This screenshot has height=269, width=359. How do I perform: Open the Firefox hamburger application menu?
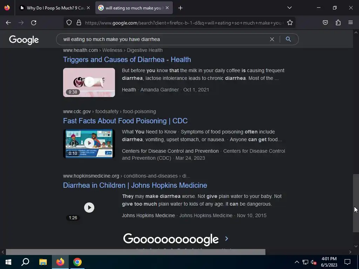[x=351, y=23]
